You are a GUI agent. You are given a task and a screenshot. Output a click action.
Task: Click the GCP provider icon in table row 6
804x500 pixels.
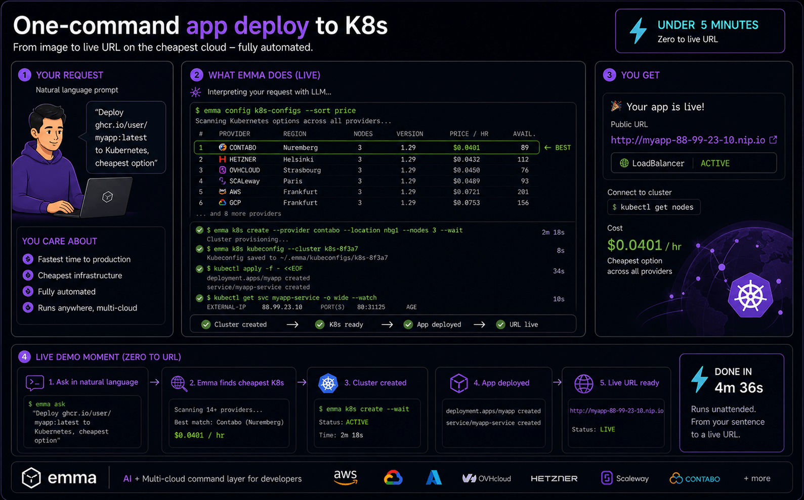pos(223,202)
